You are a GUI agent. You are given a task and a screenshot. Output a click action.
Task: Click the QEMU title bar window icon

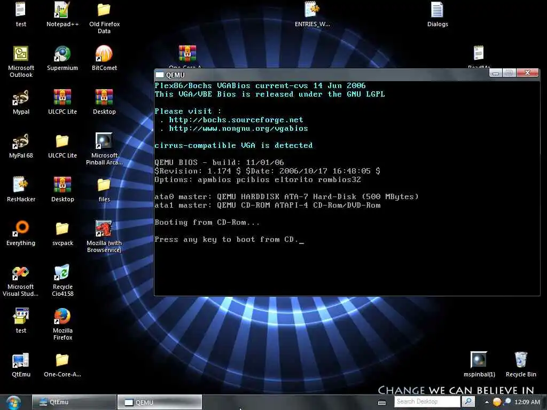click(160, 75)
